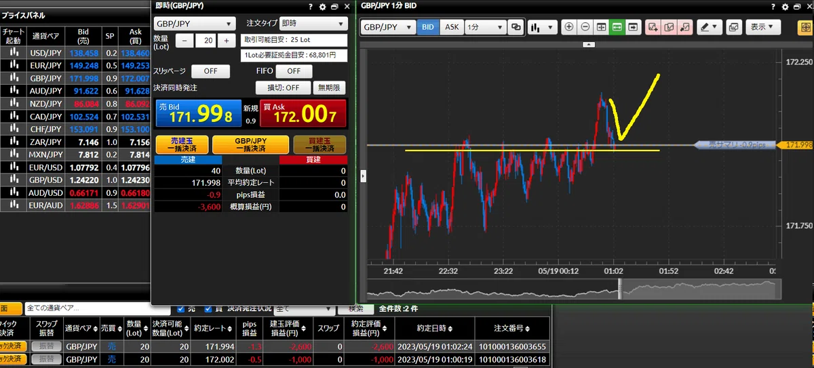This screenshot has height=368, width=814.
Task: Click the chart overview range slider handle
Action: point(619,289)
